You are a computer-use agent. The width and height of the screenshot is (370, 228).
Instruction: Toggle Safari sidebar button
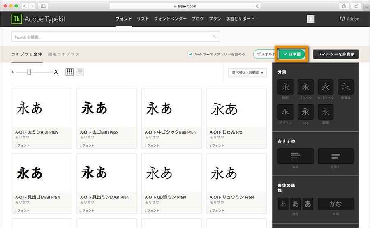[43, 6]
